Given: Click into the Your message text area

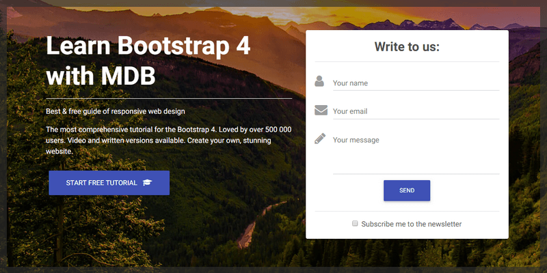Looking at the screenshot, I should pos(416,153).
